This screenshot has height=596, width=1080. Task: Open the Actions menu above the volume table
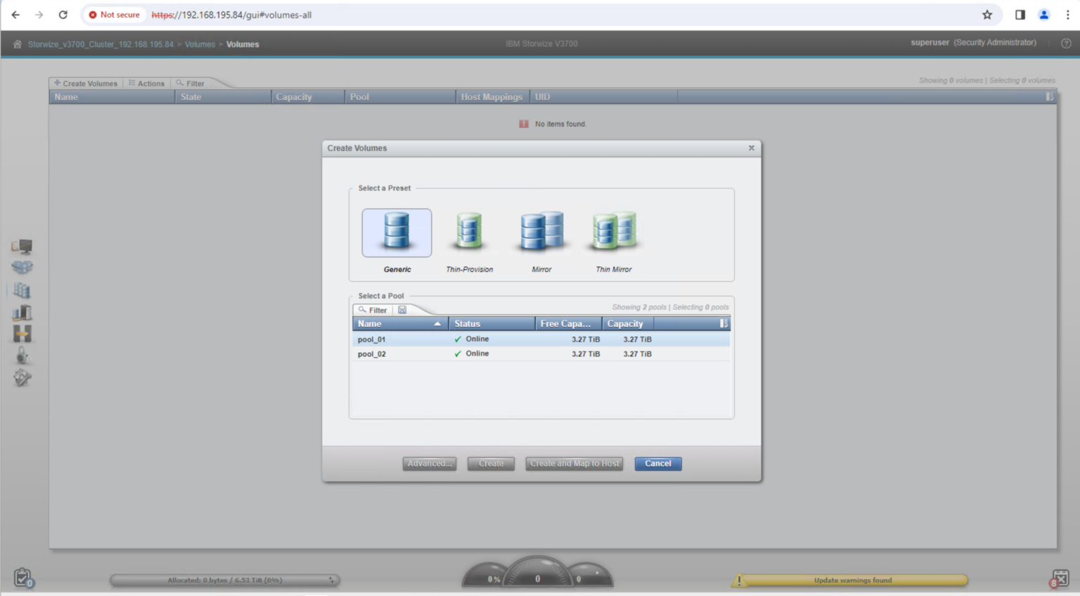[x=147, y=83]
